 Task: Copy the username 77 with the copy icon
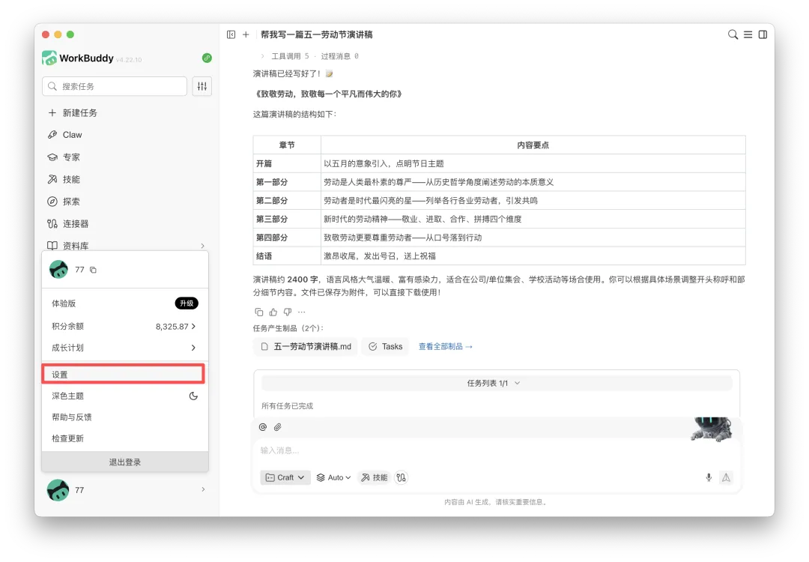(x=93, y=270)
